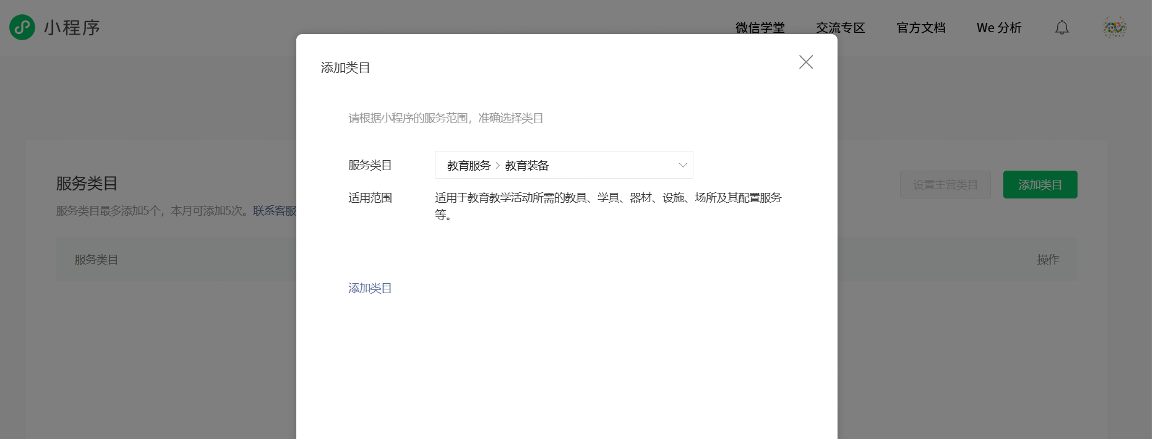The height and width of the screenshot is (439, 1153).
Task: Click 教育装备 in the category selector
Action: (527, 166)
